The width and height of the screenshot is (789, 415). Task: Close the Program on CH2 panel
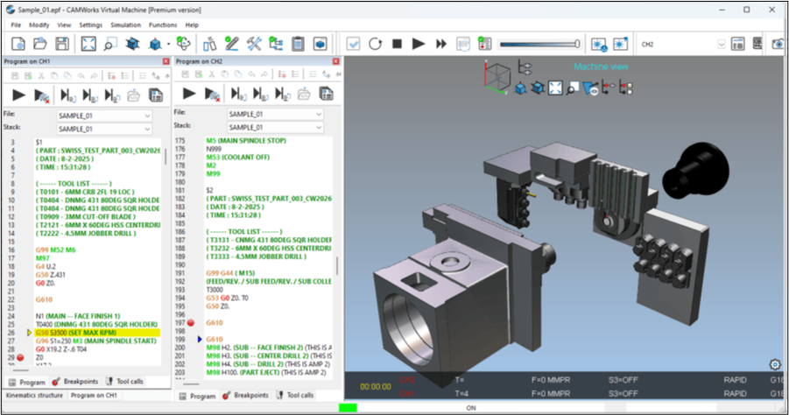click(335, 61)
